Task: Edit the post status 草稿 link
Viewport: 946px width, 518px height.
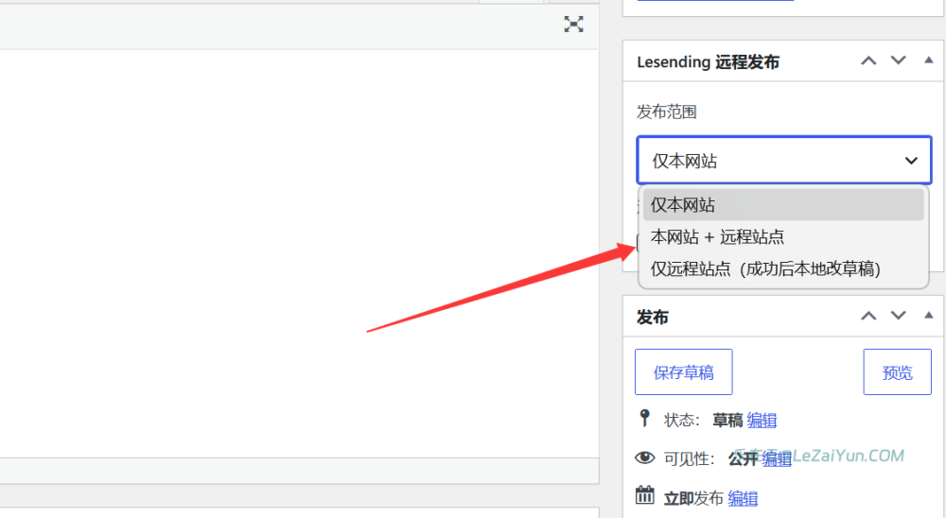Action: (x=762, y=421)
